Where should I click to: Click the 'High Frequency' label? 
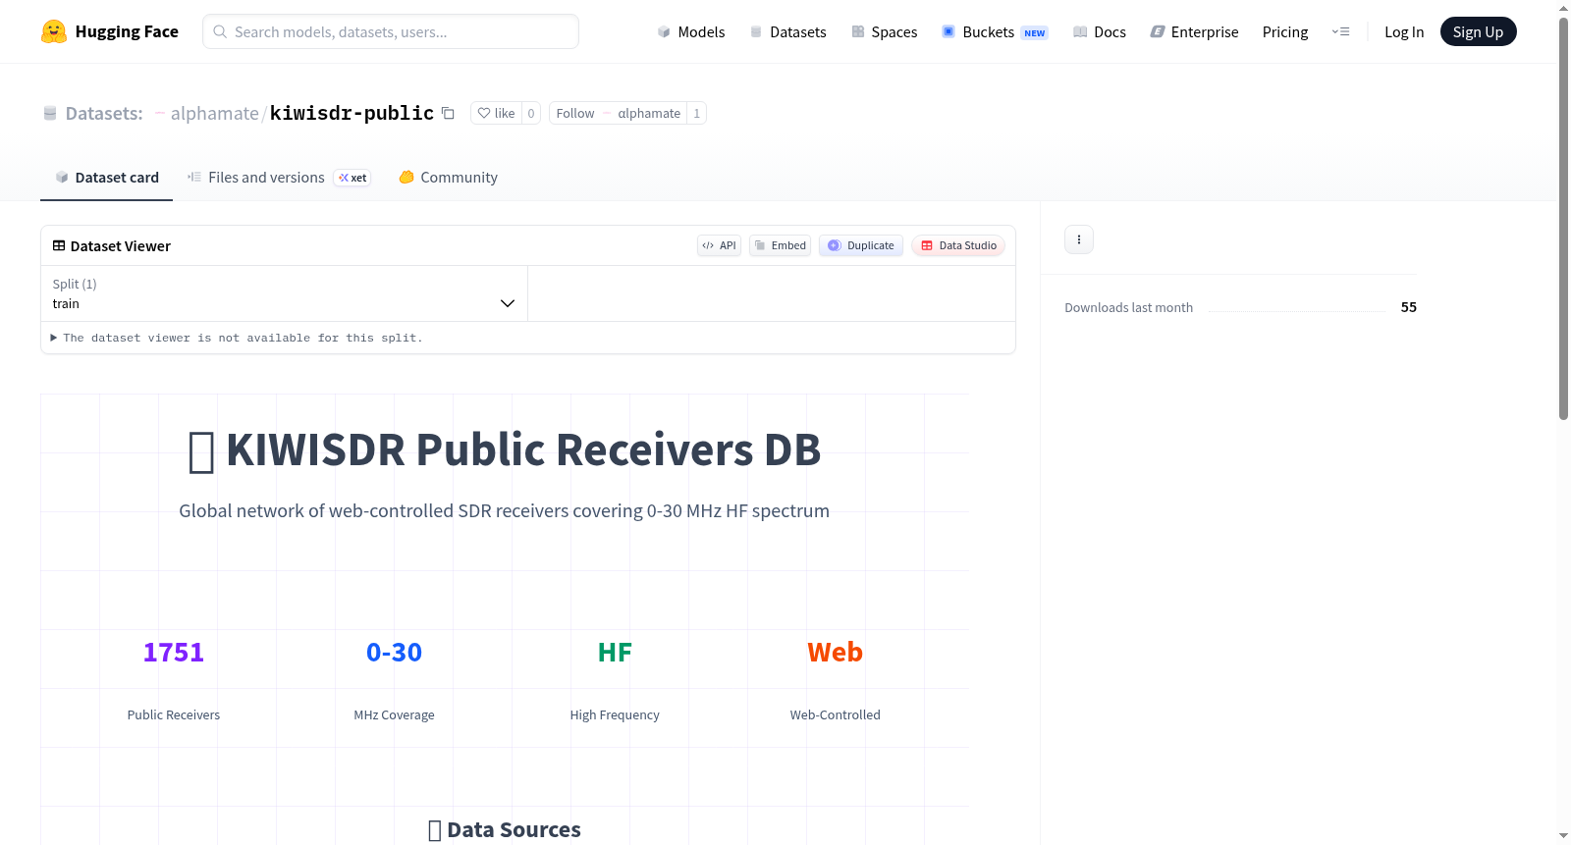coord(615,714)
